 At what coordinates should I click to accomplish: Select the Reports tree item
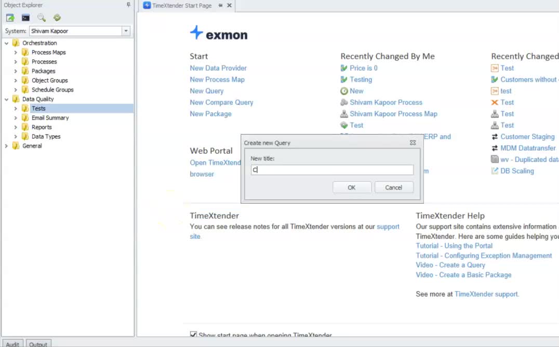(x=42, y=127)
